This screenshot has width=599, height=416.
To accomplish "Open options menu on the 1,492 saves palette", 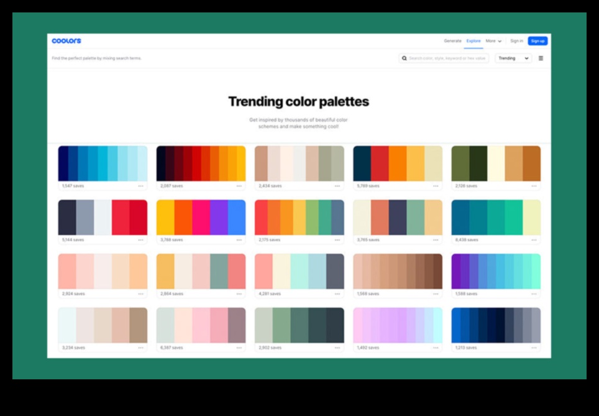I will pos(436,347).
